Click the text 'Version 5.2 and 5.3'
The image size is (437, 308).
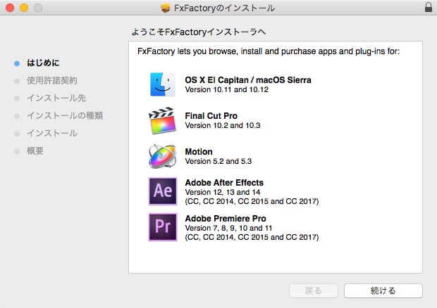[218, 161]
